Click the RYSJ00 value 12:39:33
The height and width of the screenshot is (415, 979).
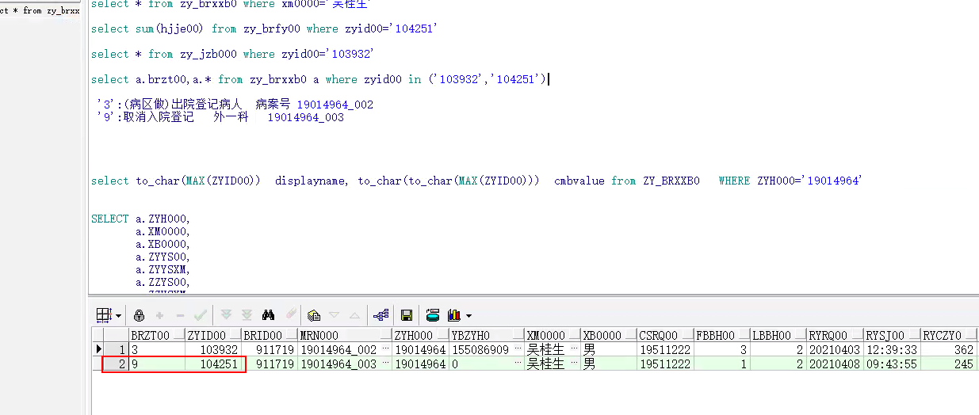(890, 349)
